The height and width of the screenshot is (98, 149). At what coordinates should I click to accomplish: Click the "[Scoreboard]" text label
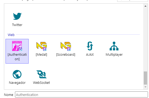[x=66, y=55]
